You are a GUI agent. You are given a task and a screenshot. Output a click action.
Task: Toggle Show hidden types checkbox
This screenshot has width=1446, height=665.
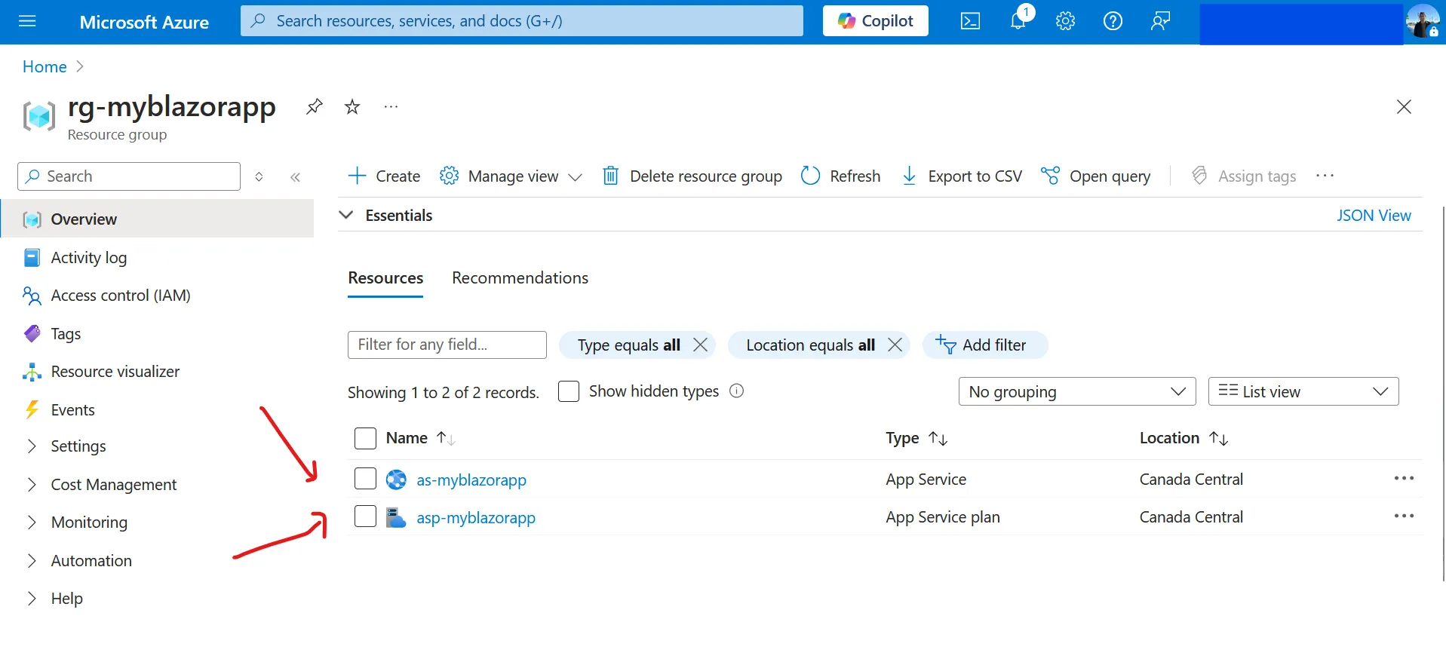point(569,391)
